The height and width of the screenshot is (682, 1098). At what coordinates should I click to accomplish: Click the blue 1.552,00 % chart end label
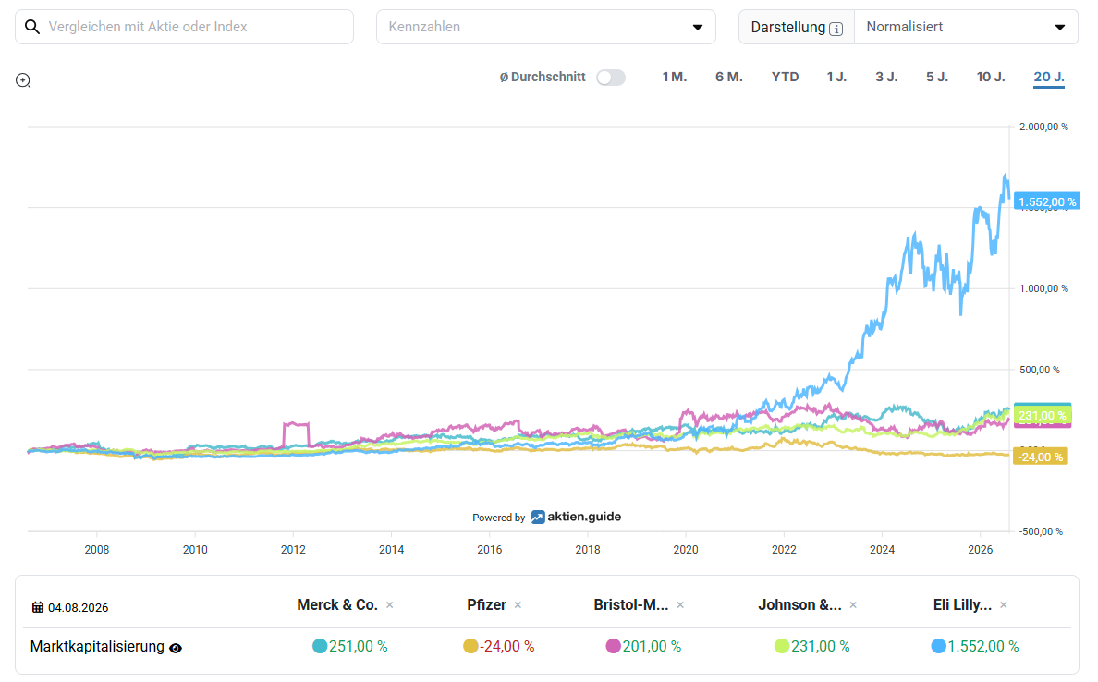click(1047, 201)
